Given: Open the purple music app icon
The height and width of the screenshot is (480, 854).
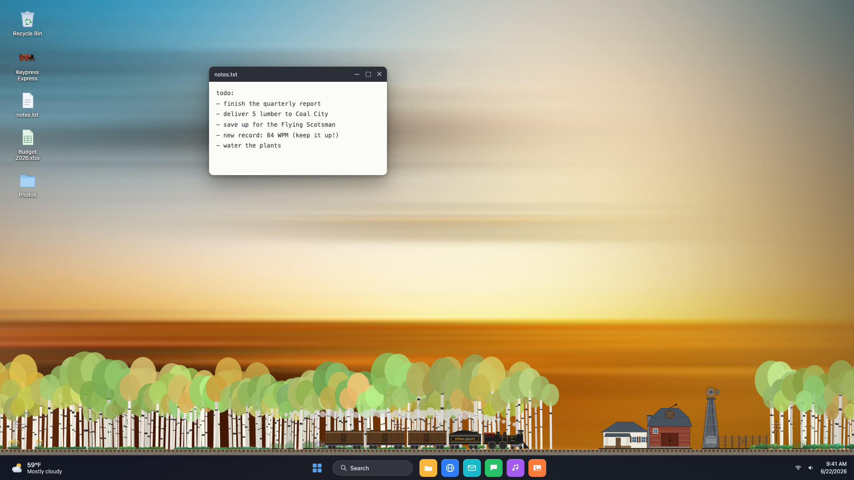Looking at the screenshot, I should [x=516, y=468].
